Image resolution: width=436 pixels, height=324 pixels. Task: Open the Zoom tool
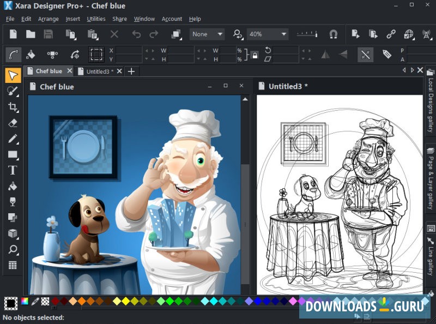coord(12,249)
